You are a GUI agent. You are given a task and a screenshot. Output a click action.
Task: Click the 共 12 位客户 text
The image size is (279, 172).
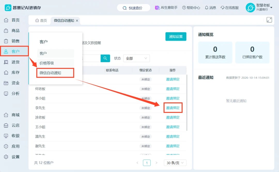click(x=44, y=163)
